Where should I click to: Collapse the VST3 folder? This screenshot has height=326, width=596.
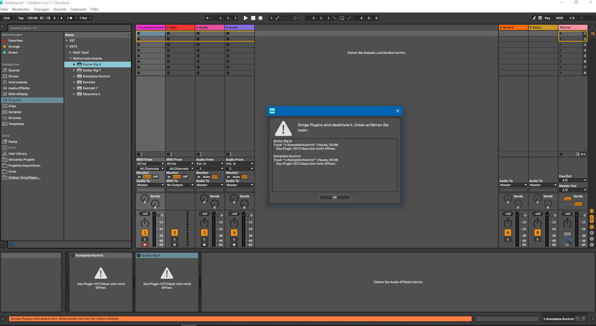67,47
